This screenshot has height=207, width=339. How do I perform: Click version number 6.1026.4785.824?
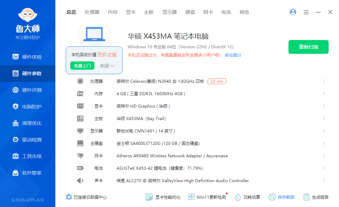coord(28,200)
